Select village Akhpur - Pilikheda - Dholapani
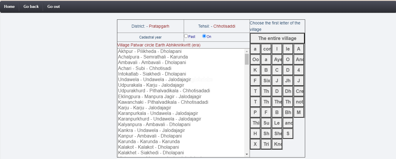The height and width of the screenshot is (159, 396). [x=150, y=51]
